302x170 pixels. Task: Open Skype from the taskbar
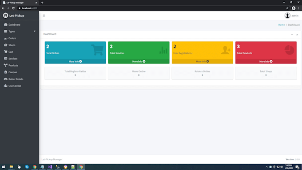[27, 167]
